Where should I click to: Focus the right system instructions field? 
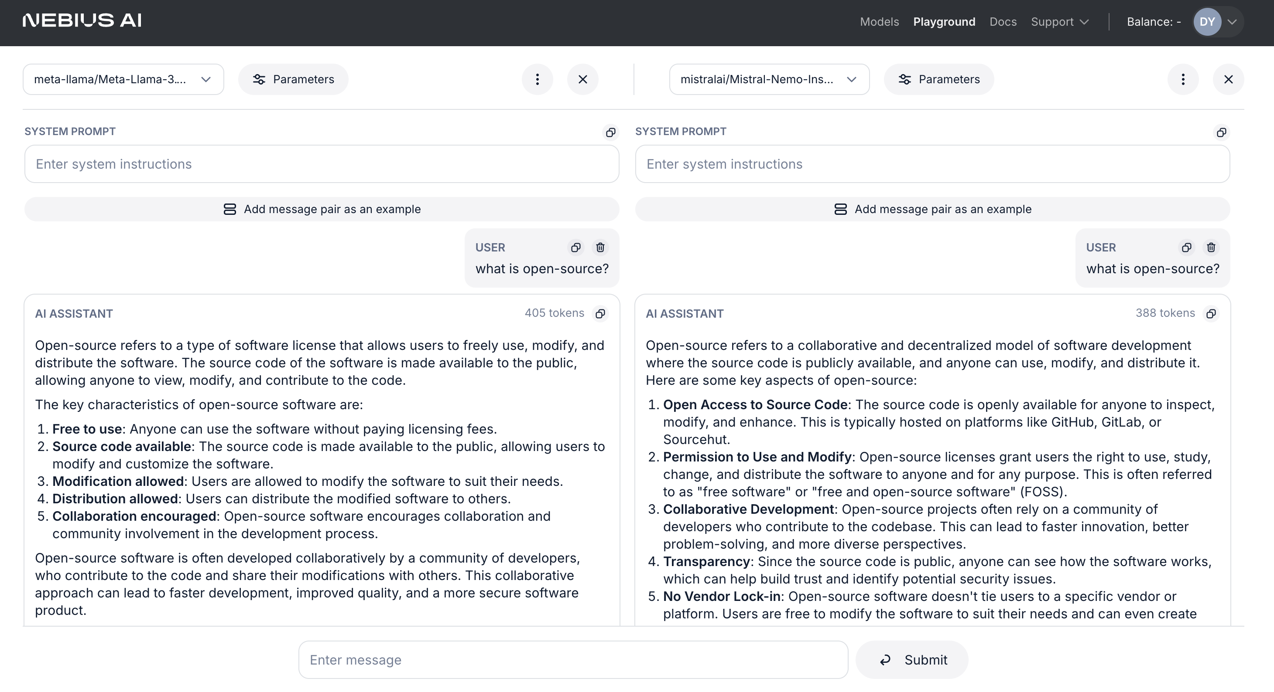tap(932, 164)
